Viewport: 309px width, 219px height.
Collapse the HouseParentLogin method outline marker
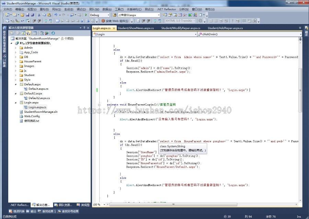(x=99, y=105)
